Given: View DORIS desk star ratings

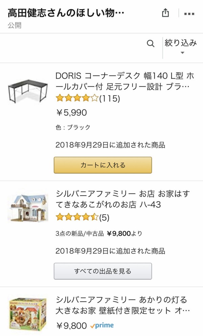Looking at the screenshot, I should [77, 98].
